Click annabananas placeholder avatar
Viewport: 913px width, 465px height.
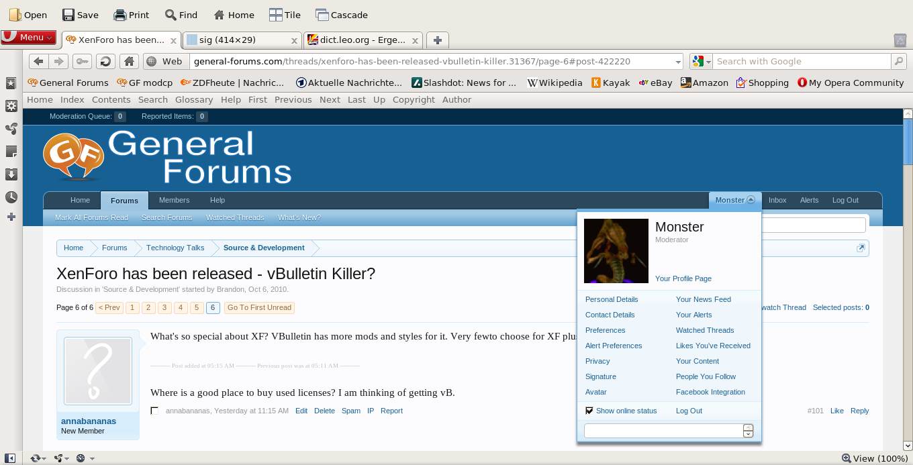click(98, 370)
